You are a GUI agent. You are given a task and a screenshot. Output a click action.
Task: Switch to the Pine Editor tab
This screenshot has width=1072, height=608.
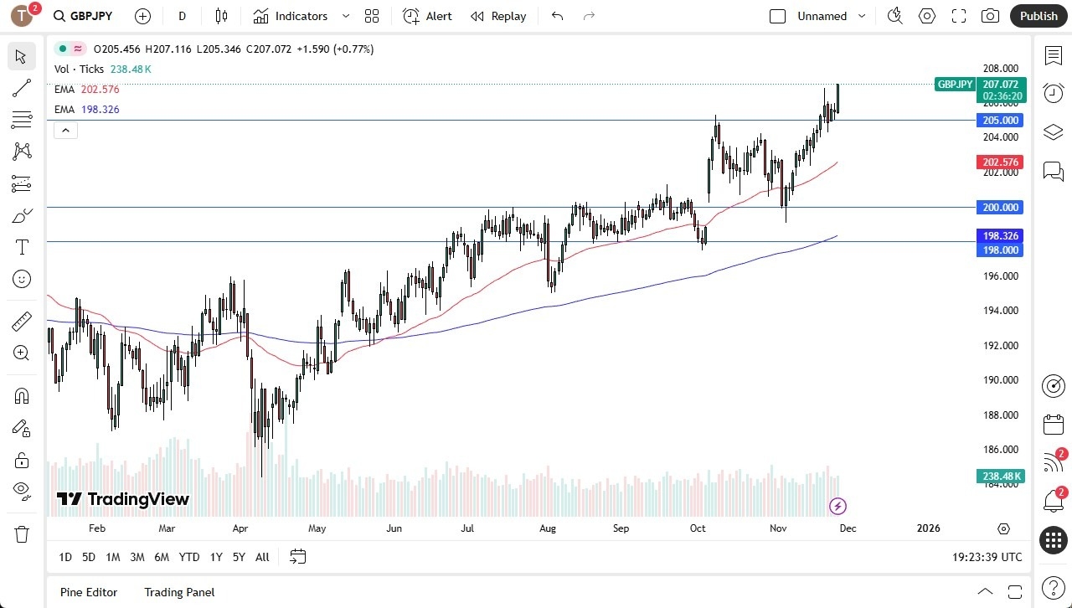point(88,592)
